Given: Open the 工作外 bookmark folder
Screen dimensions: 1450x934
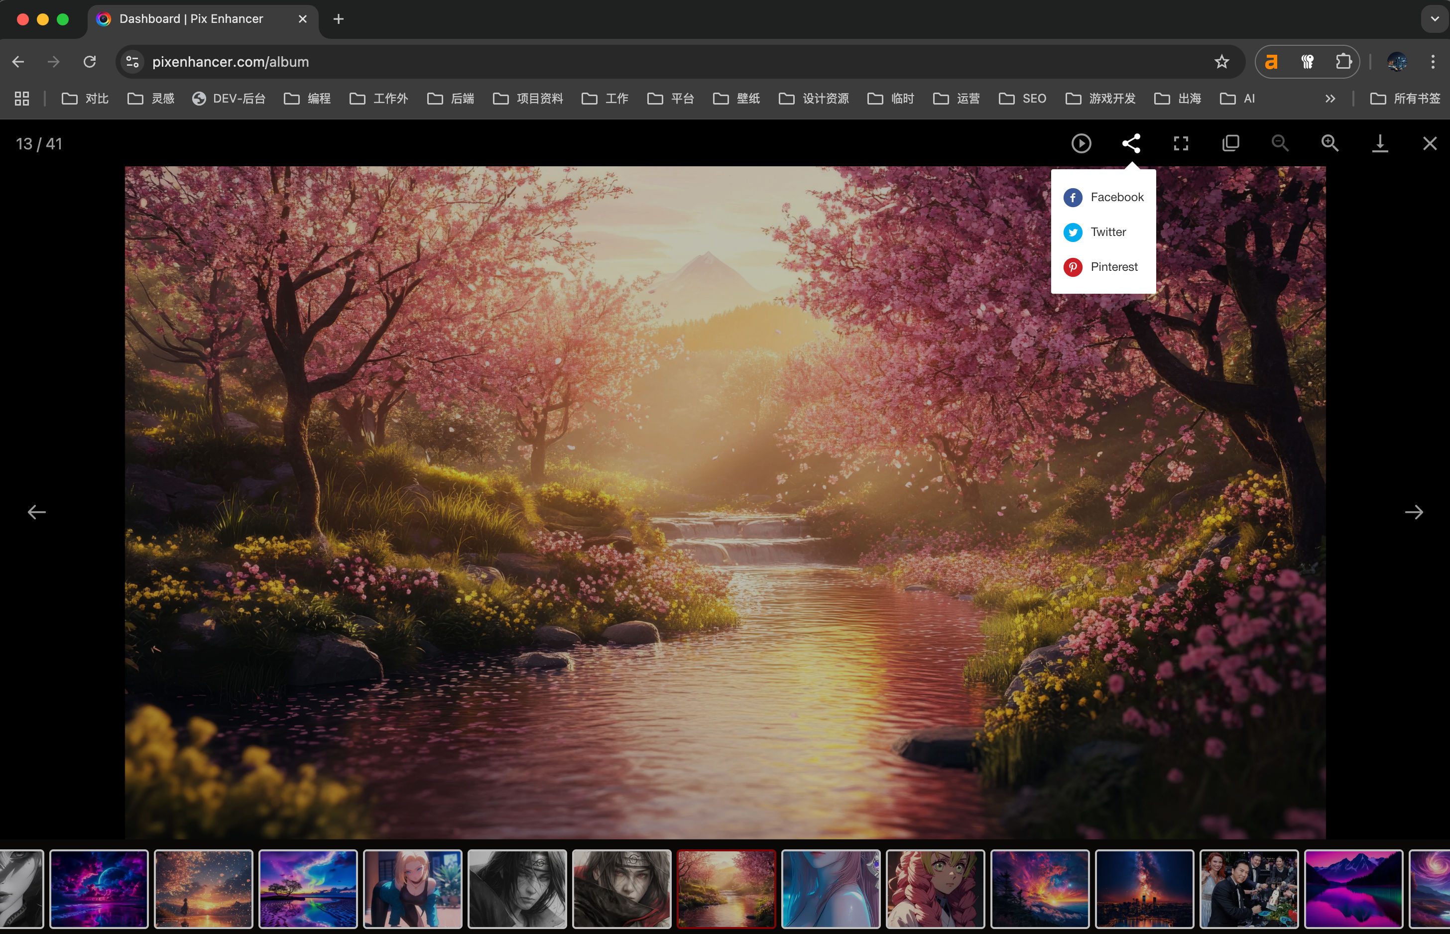Looking at the screenshot, I should [379, 98].
